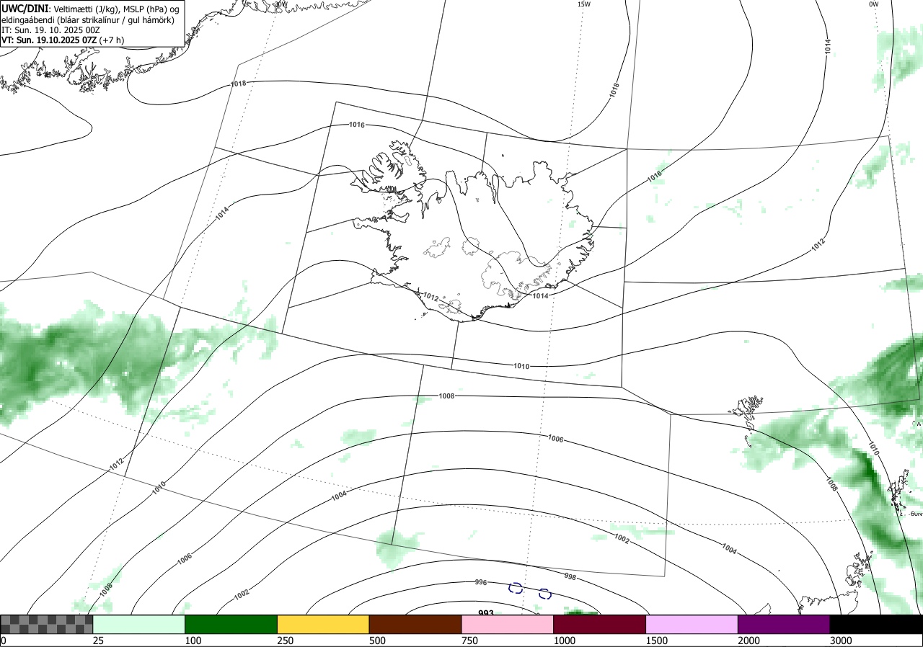Pick the dark maroon 1000–1500 legend swatch
Viewport: 923px width, 647px height.
pos(600,624)
